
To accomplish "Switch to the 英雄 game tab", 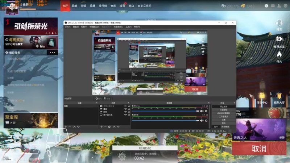I will click(74, 6).
